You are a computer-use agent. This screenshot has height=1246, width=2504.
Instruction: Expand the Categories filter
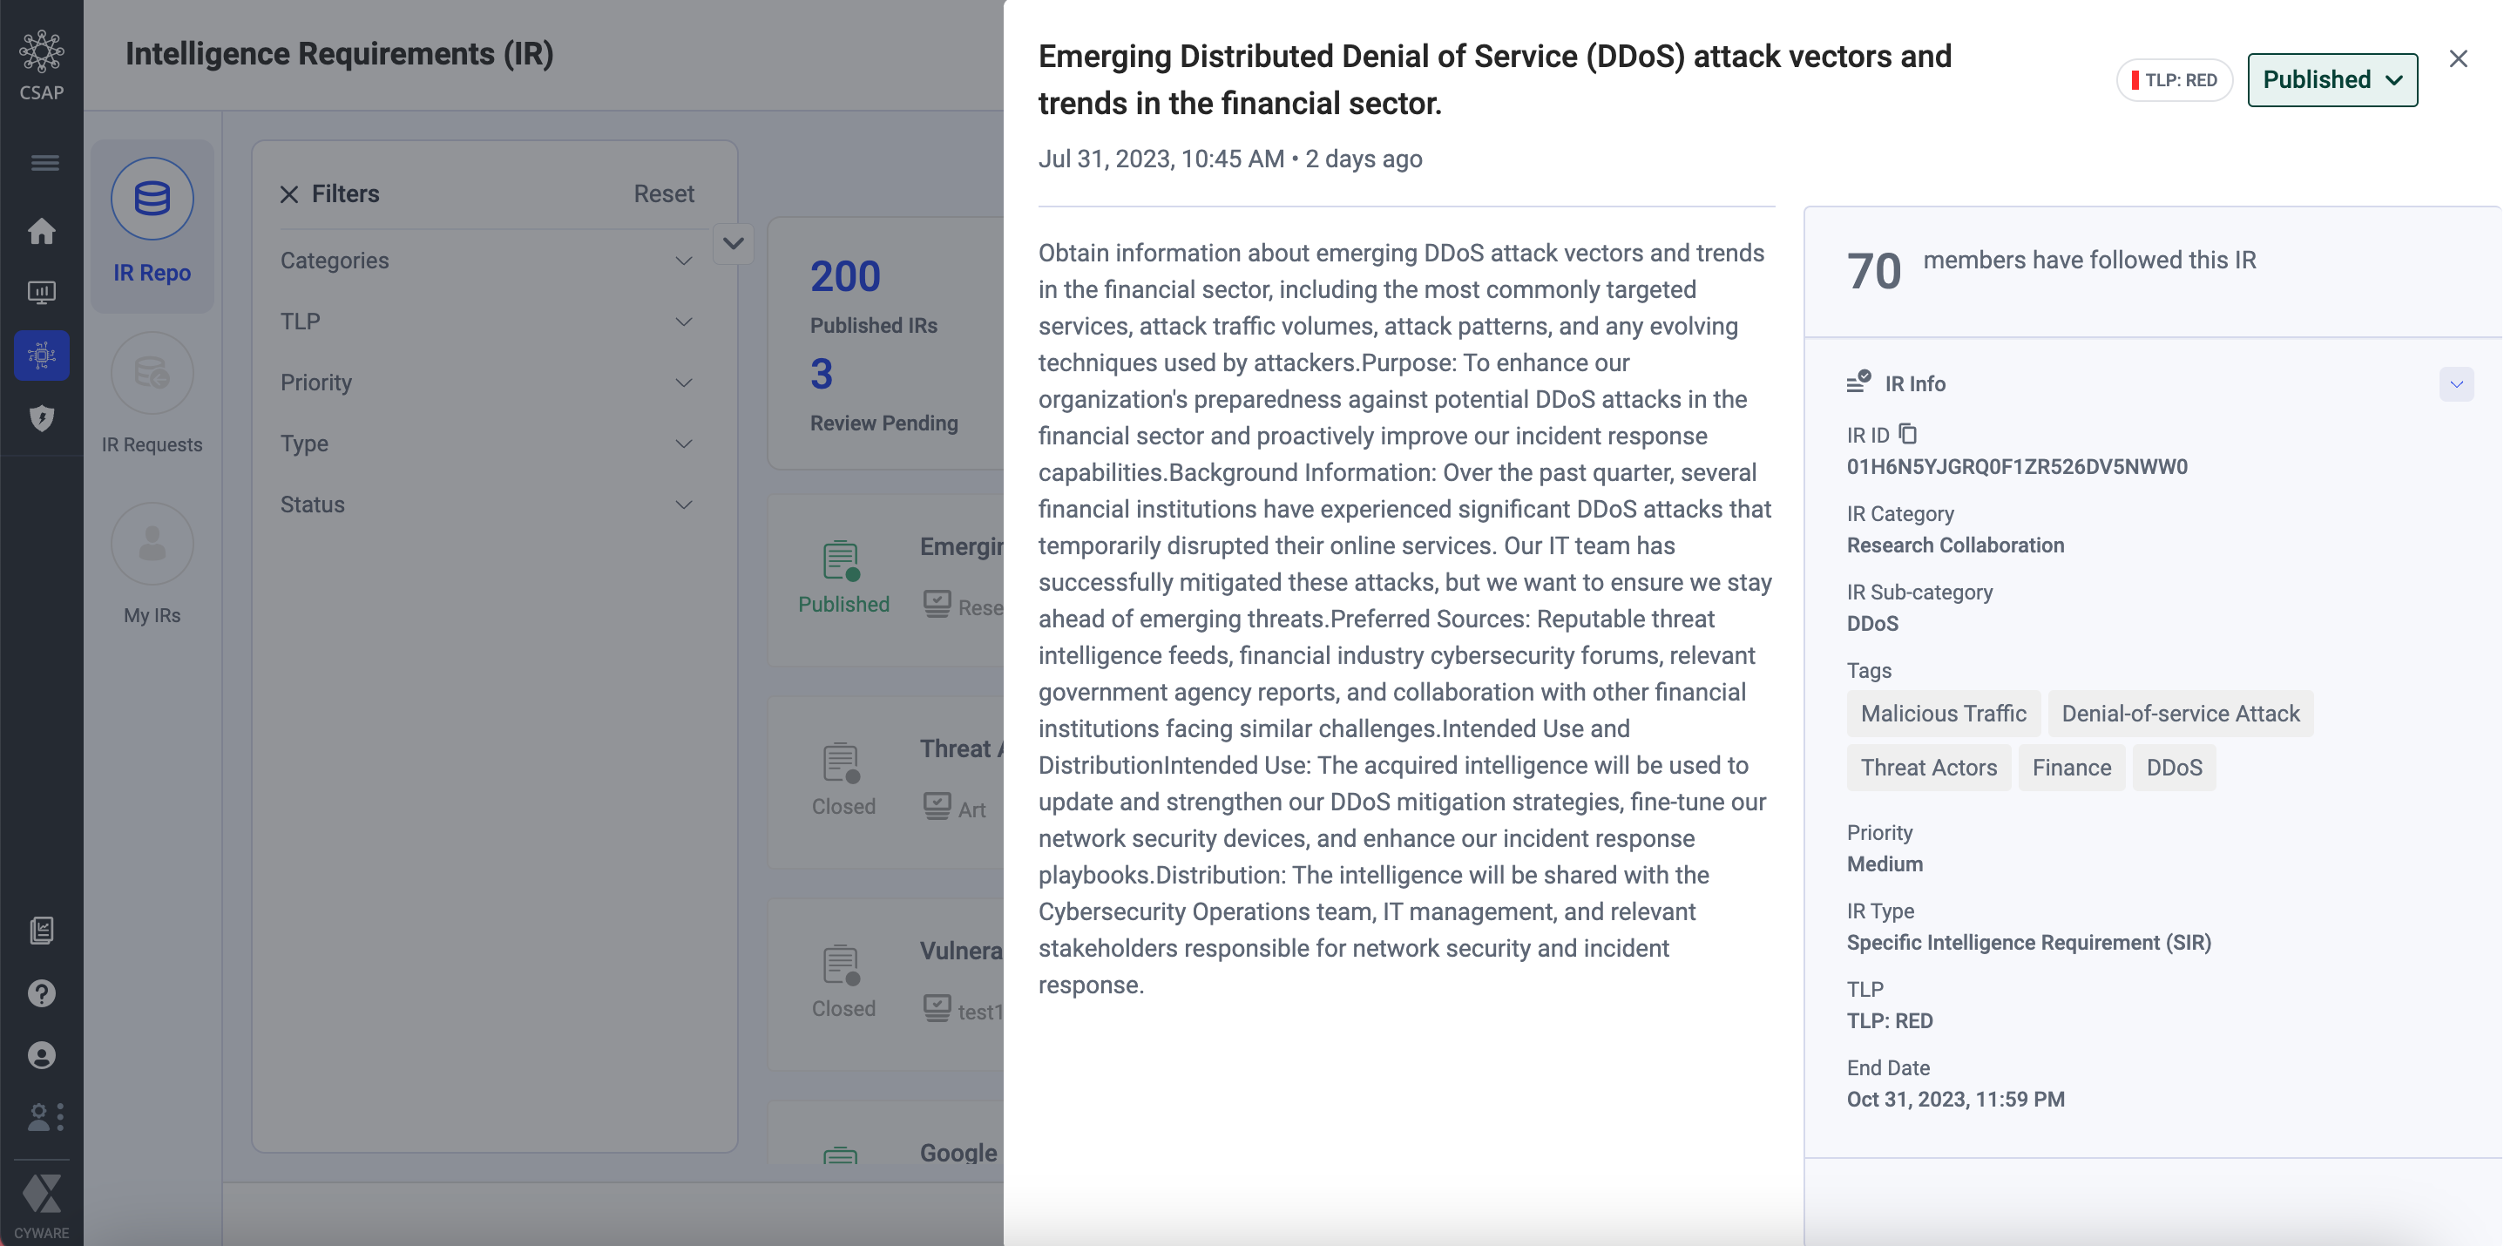click(682, 261)
